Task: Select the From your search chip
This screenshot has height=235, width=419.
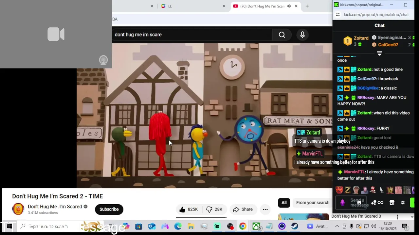Action: click(313, 203)
